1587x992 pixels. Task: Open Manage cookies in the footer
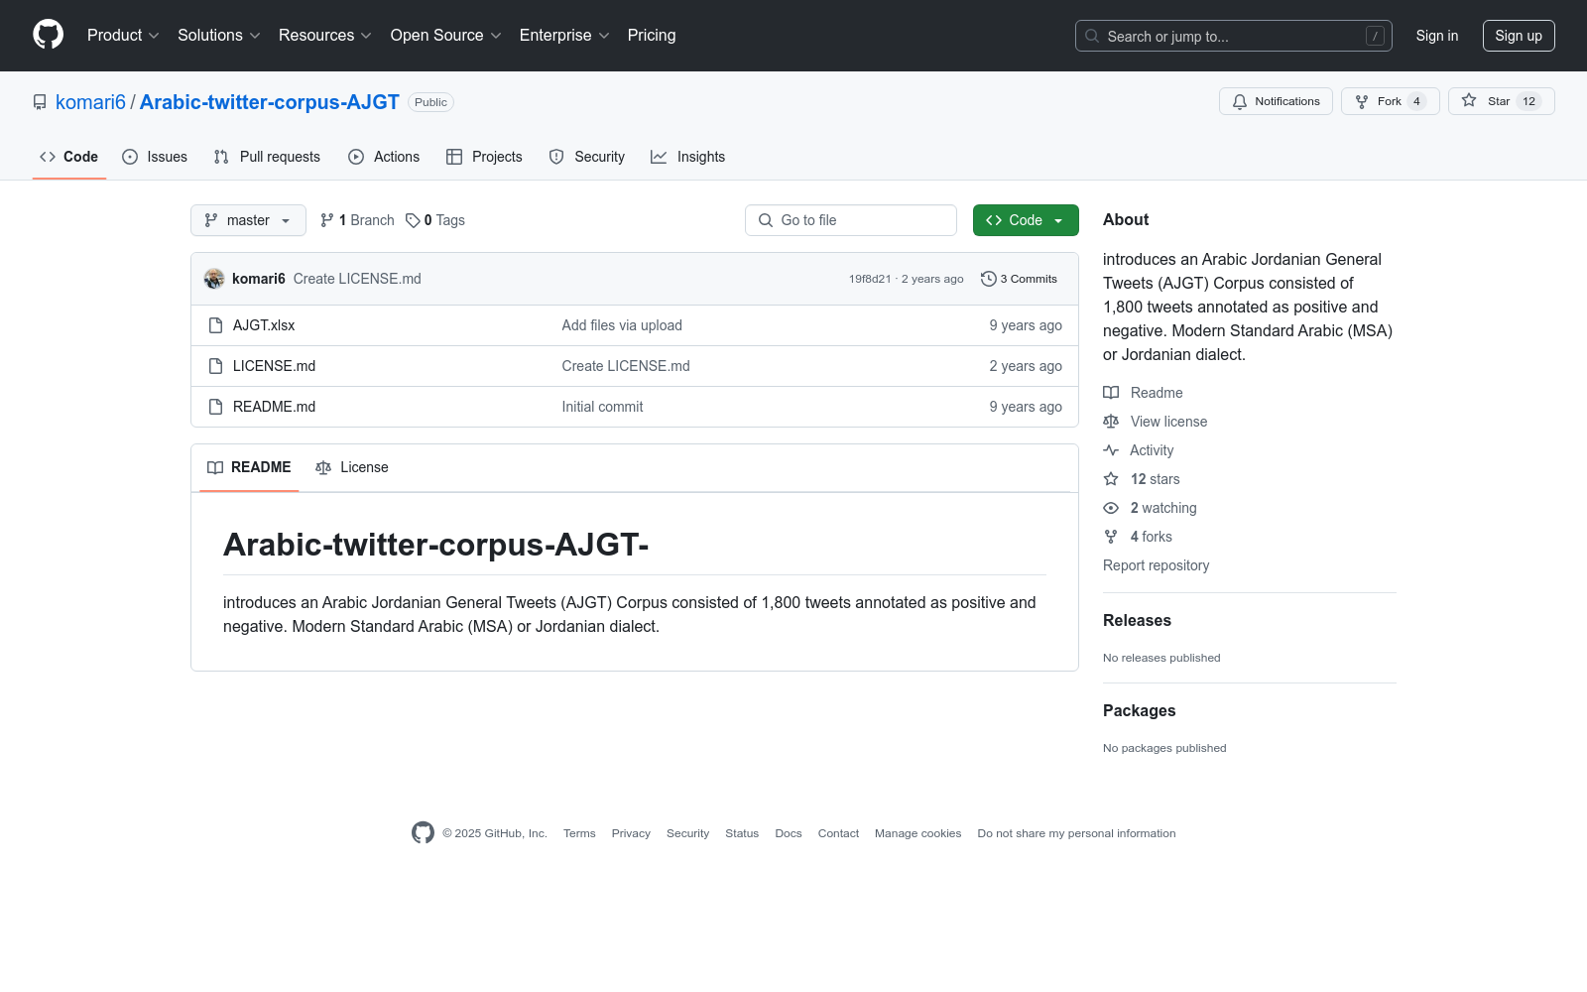[x=917, y=833]
